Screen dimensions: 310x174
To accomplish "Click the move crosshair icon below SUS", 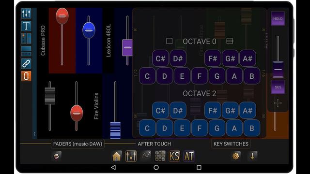I will tap(278, 103).
